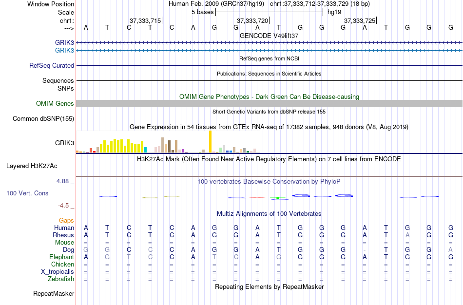
Task: Click the Window Position label
Action: tap(51, 4)
